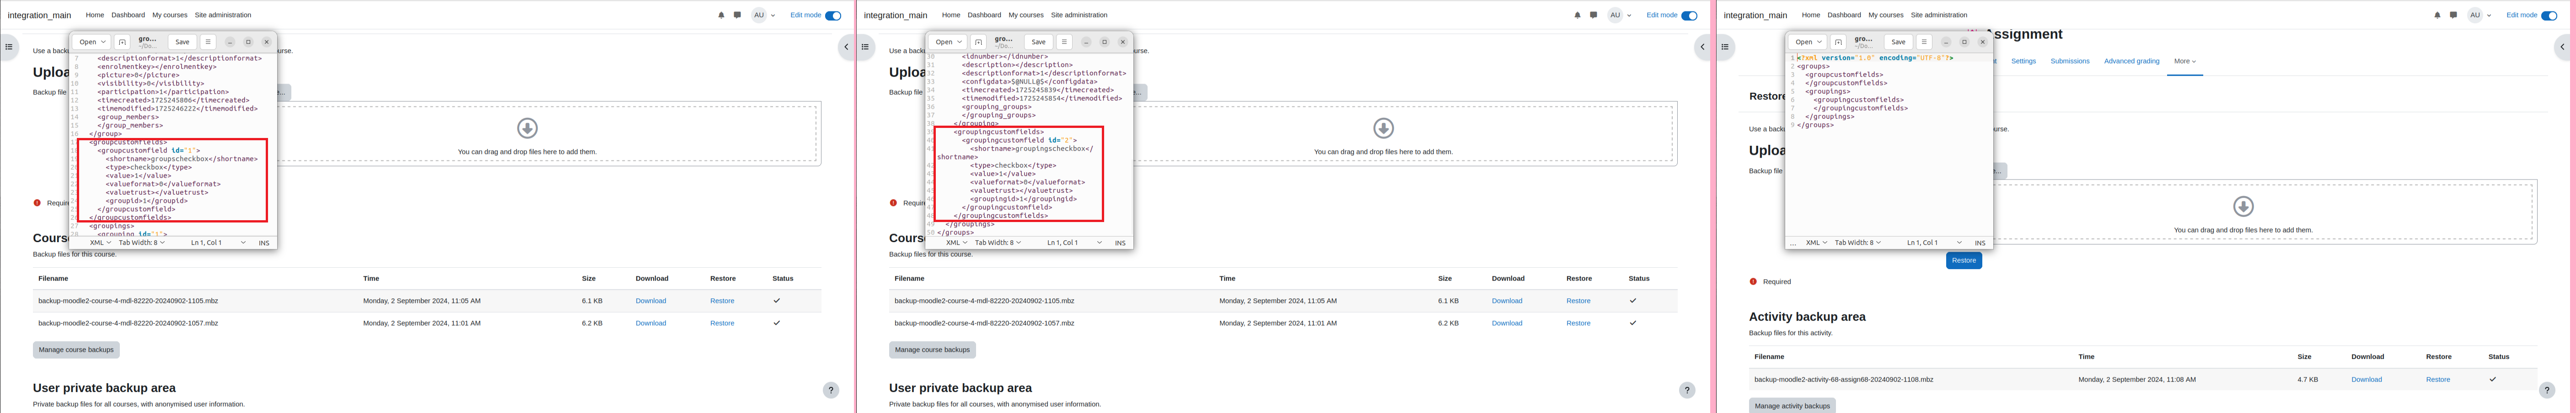Click help question mark on Assignment page
Viewport: 2576px width, 413px height.
point(2547,390)
